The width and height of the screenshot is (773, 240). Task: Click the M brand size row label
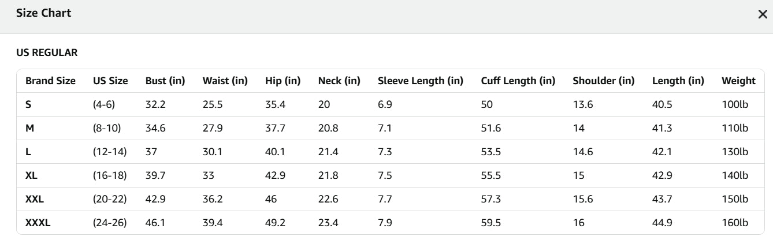pyautogui.click(x=29, y=128)
